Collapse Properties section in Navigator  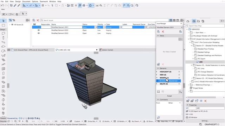tap(187, 105)
